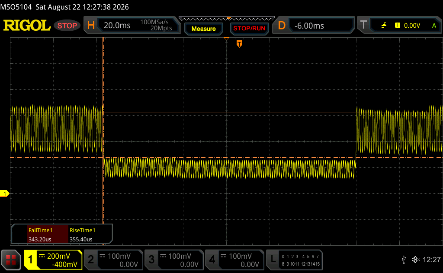Select the 20.0ms timebase value
This screenshot has width=443, height=273.
[x=117, y=26]
